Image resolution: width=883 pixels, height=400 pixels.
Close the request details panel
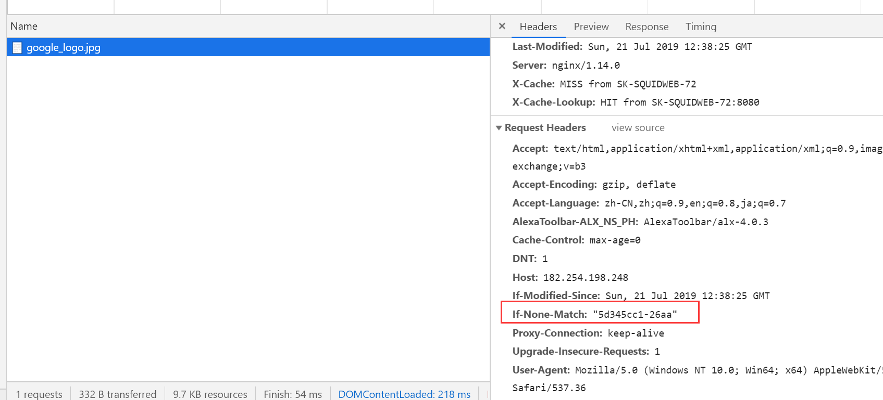tap(502, 26)
